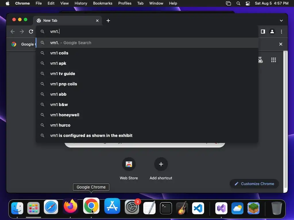
Task: Open the Bookmarks menu
Action: point(102,3)
